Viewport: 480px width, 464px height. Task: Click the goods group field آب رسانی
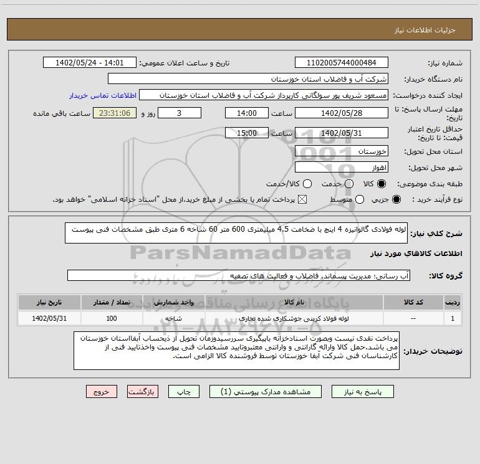(x=239, y=275)
